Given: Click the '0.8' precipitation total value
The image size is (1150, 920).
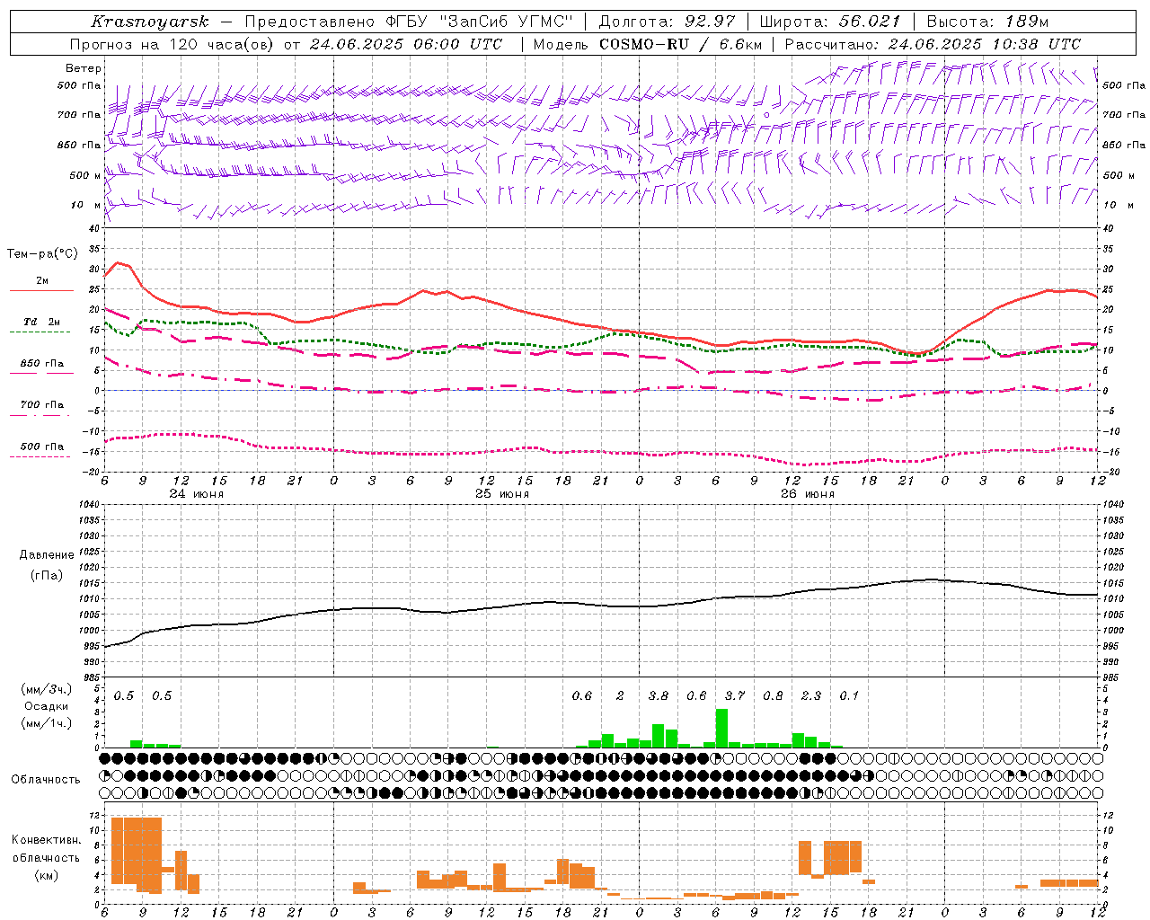Looking at the screenshot, I should 773,695.
